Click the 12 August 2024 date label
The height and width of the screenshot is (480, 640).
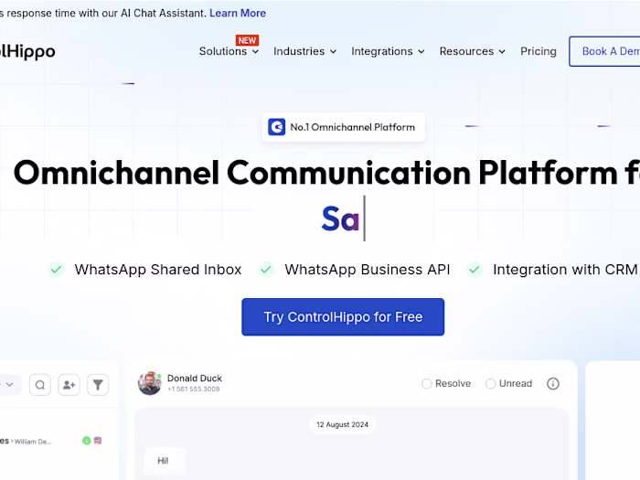pos(342,424)
